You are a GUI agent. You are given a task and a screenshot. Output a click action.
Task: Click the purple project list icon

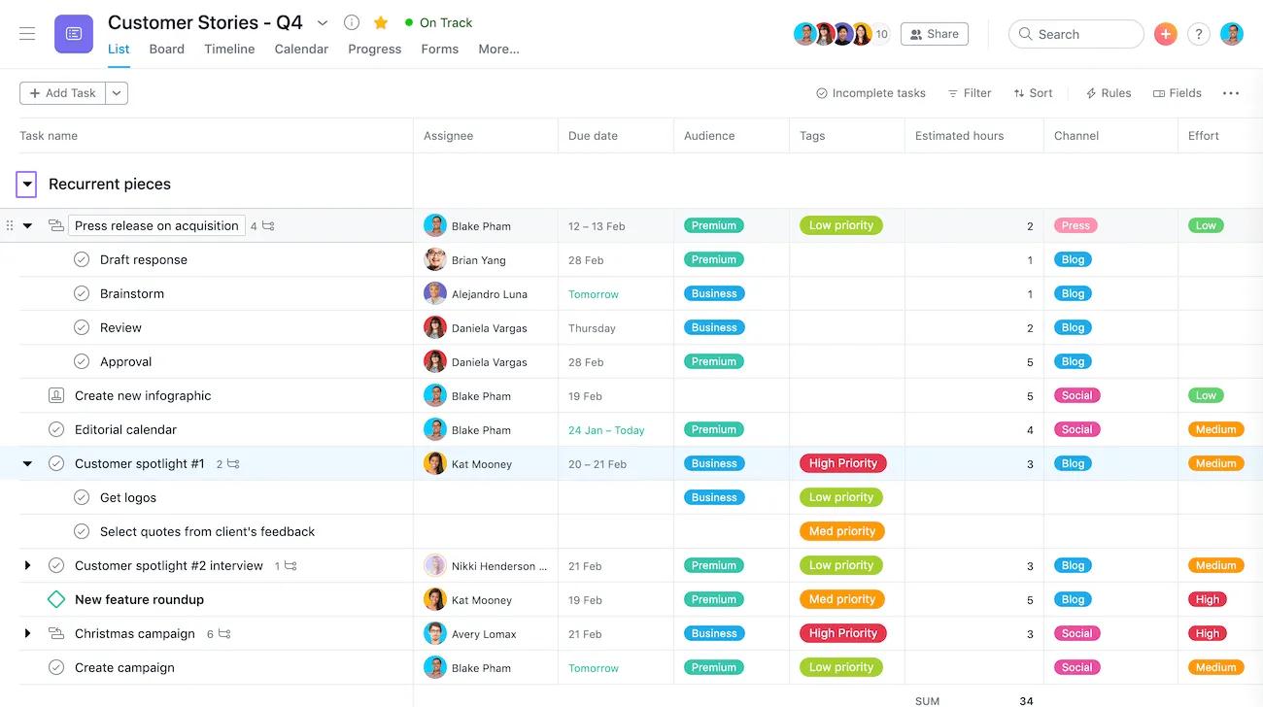(74, 34)
